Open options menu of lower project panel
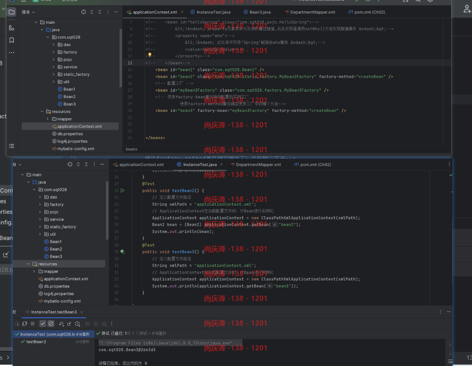The image size is (472, 366). tap(94, 164)
